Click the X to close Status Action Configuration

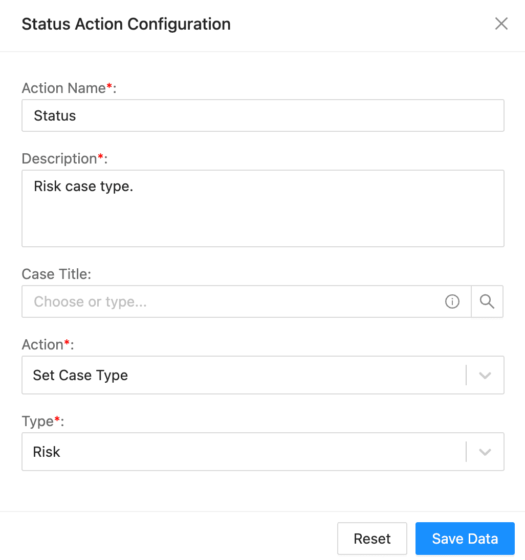tap(501, 24)
